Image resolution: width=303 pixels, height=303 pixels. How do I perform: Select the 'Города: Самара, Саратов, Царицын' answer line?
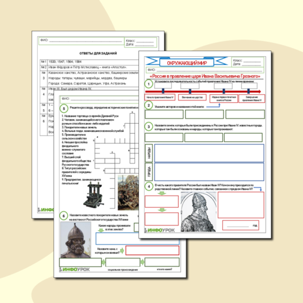click(x=87, y=83)
